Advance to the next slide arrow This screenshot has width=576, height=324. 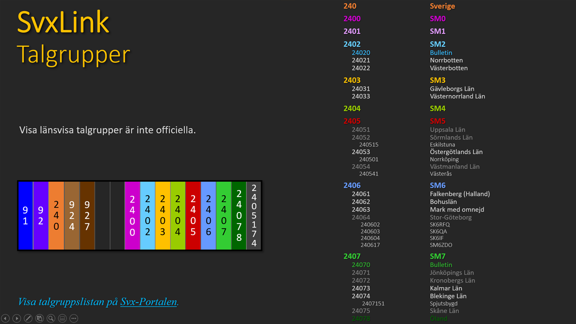click(x=17, y=319)
